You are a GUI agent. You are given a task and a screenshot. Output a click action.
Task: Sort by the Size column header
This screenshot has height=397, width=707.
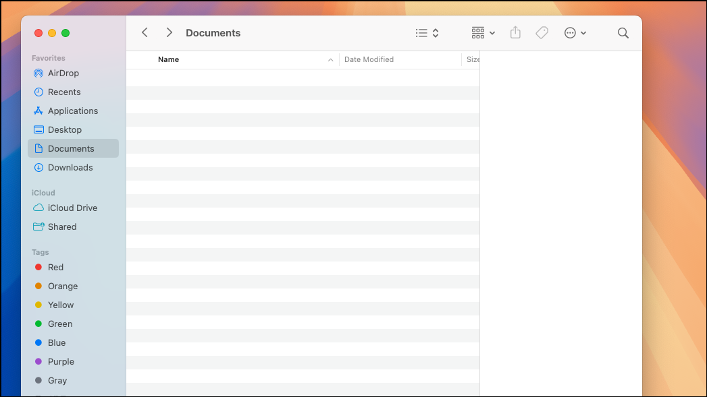tap(473, 59)
